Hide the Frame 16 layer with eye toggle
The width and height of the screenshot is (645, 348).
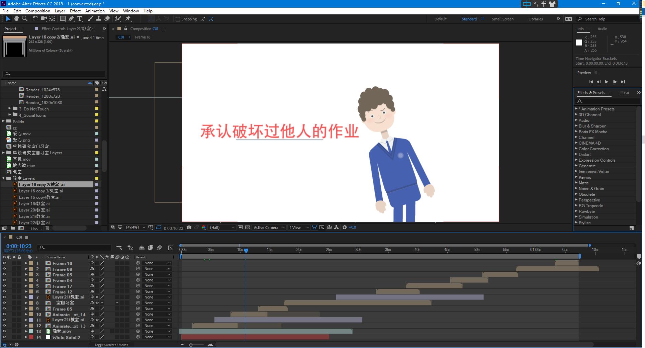click(4, 263)
